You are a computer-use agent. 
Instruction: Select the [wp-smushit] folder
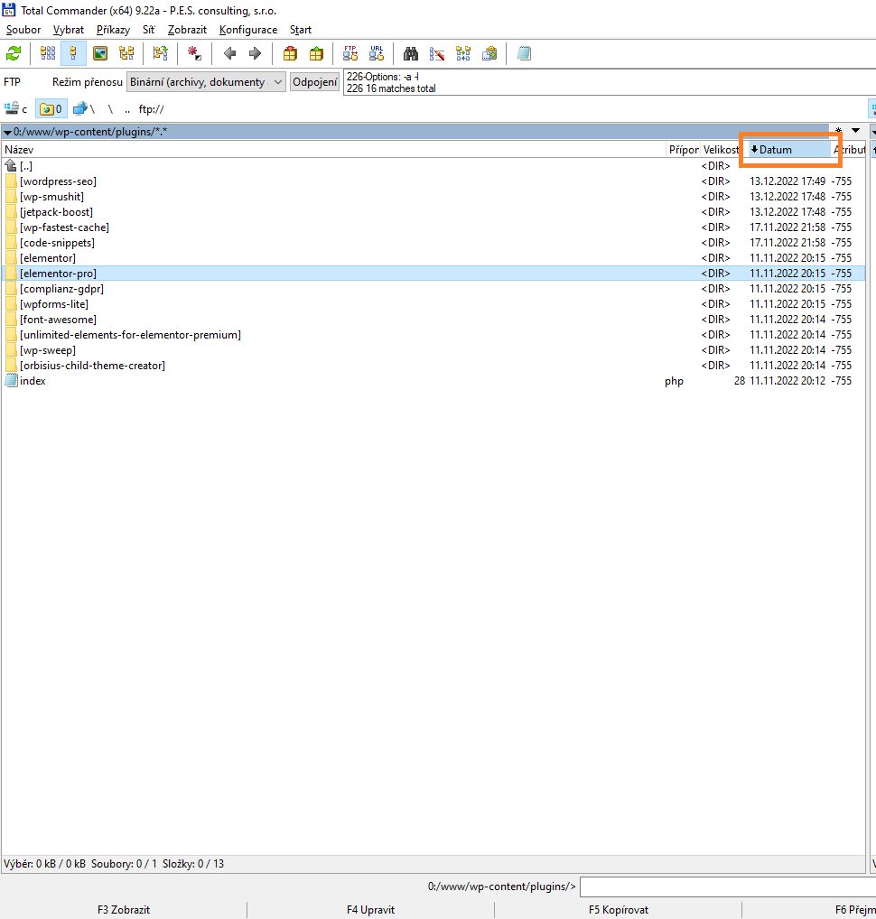point(433,197)
